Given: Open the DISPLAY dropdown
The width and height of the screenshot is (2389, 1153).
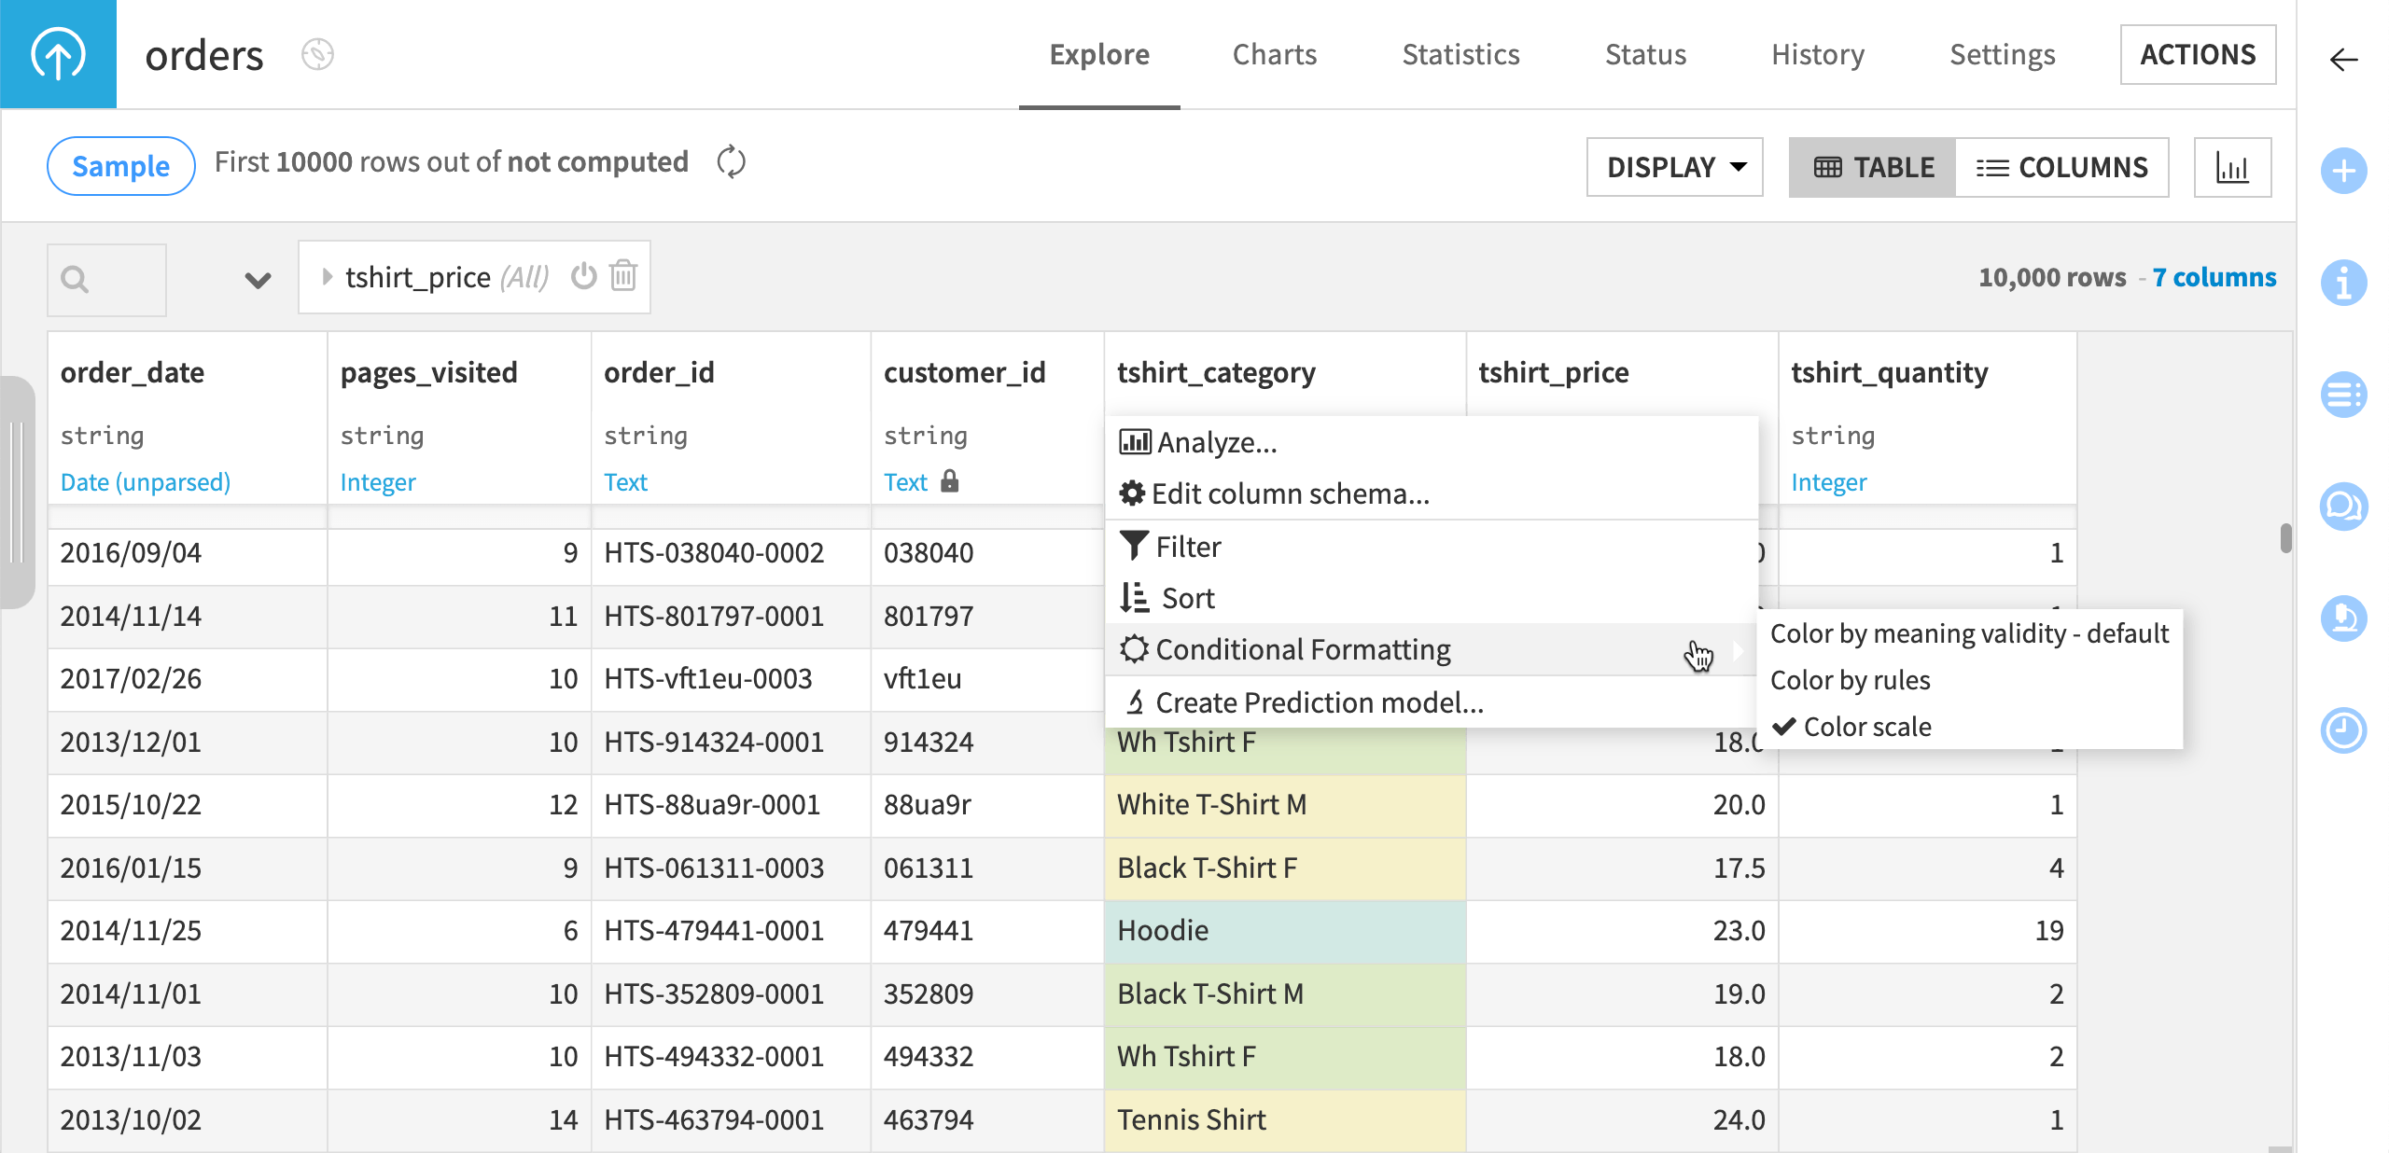Looking at the screenshot, I should pyautogui.click(x=1673, y=167).
